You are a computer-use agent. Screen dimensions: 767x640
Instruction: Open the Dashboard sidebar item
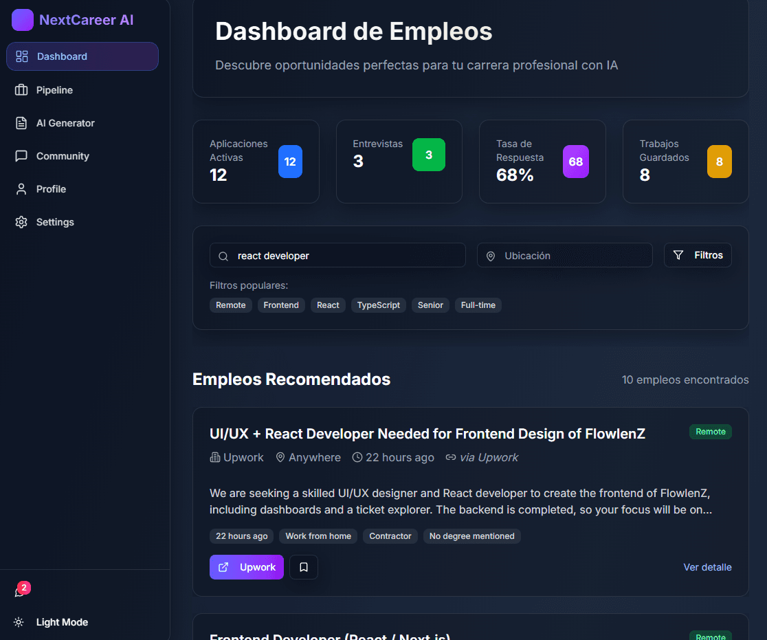click(82, 56)
